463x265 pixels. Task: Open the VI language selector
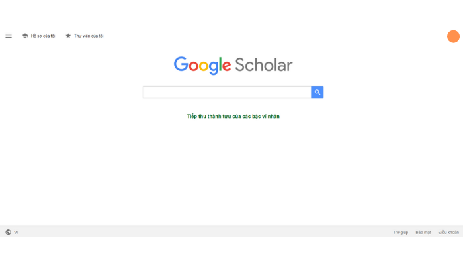16,232
